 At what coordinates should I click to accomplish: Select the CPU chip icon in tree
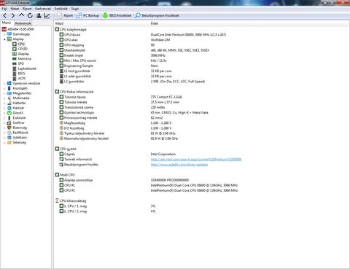[15, 44]
